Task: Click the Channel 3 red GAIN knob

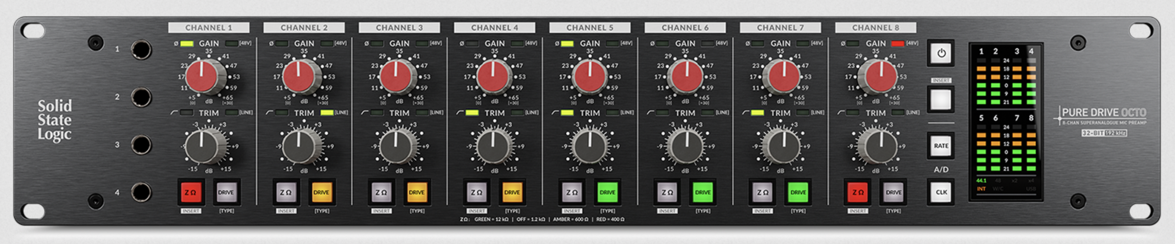Action: [396, 76]
